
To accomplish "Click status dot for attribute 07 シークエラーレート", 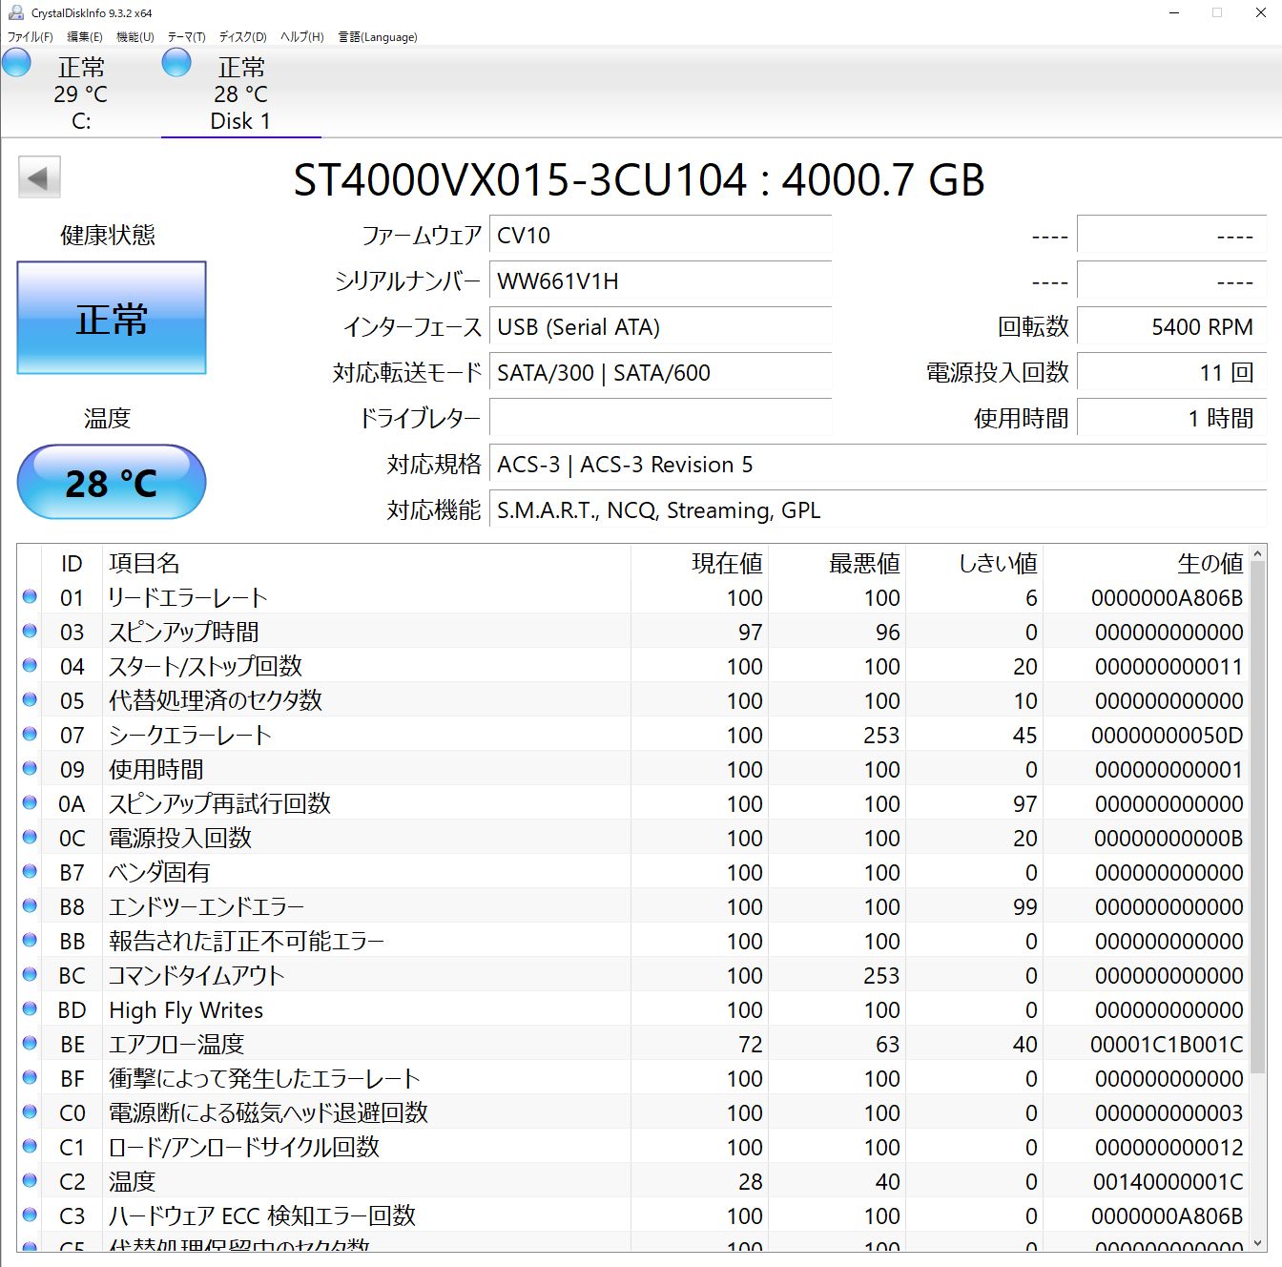I will coord(30,734).
